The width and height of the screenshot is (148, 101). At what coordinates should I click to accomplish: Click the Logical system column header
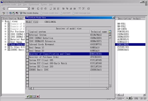click(x=59, y=32)
